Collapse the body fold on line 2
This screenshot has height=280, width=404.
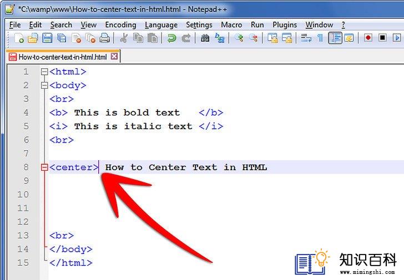point(44,85)
